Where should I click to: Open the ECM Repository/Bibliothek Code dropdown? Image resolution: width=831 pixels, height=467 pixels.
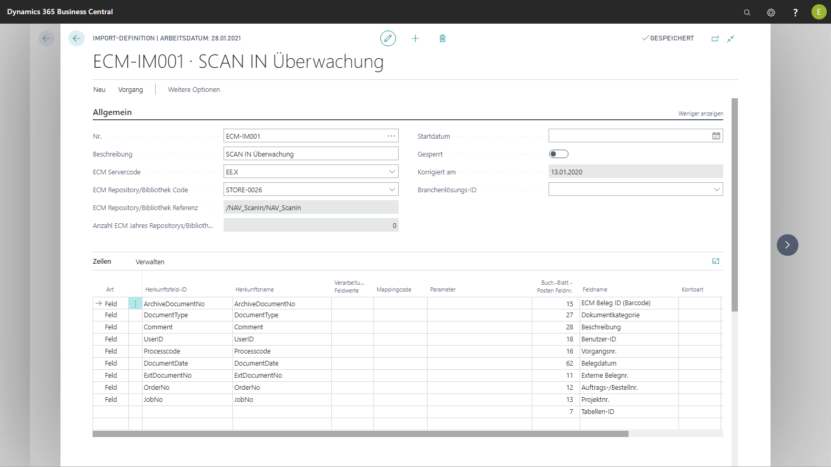click(392, 190)
